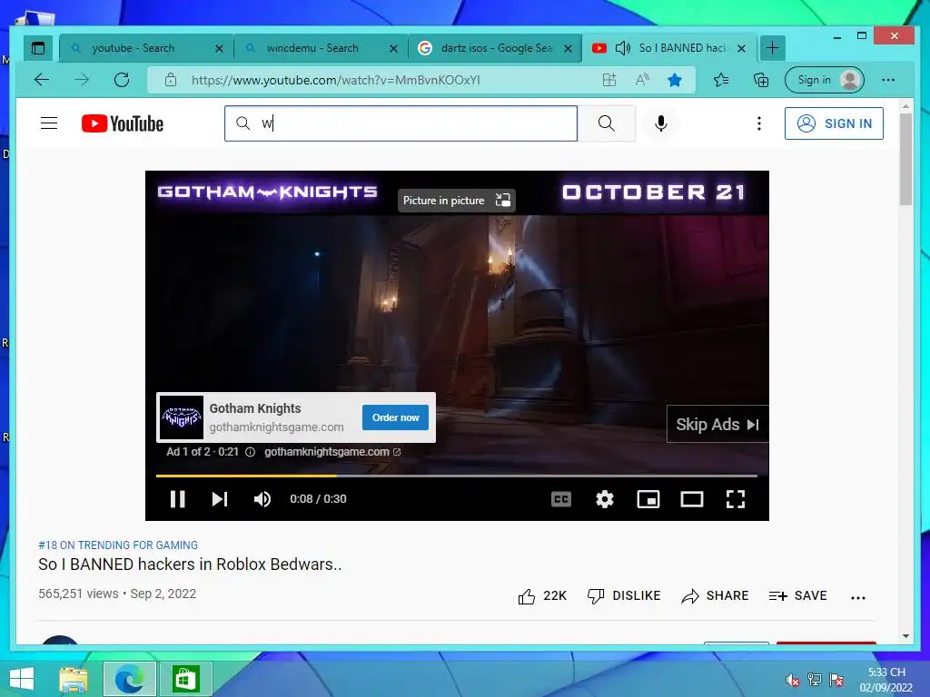The image size is (930, 697).
Task: Open the player settings gear
Action: tap(604, 499)
